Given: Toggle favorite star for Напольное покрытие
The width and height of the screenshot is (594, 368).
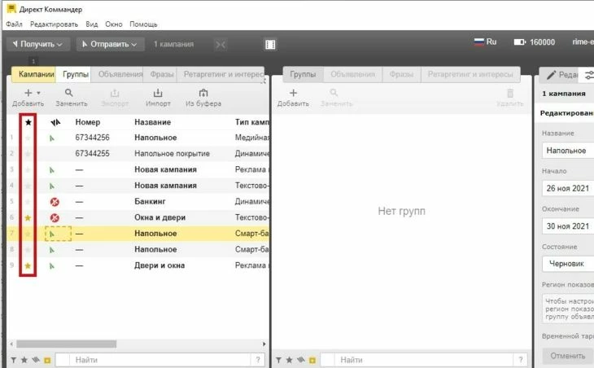Looking at the screenshot, I should click(28, 154).
